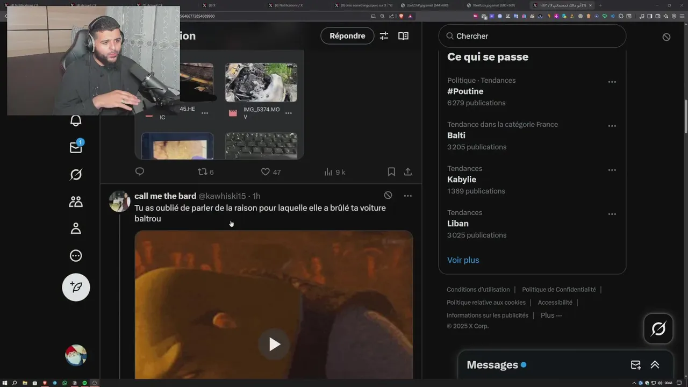688x387 pixels.
Task: Click the zoom magnifier in address bar
Action: pos(382,16)
